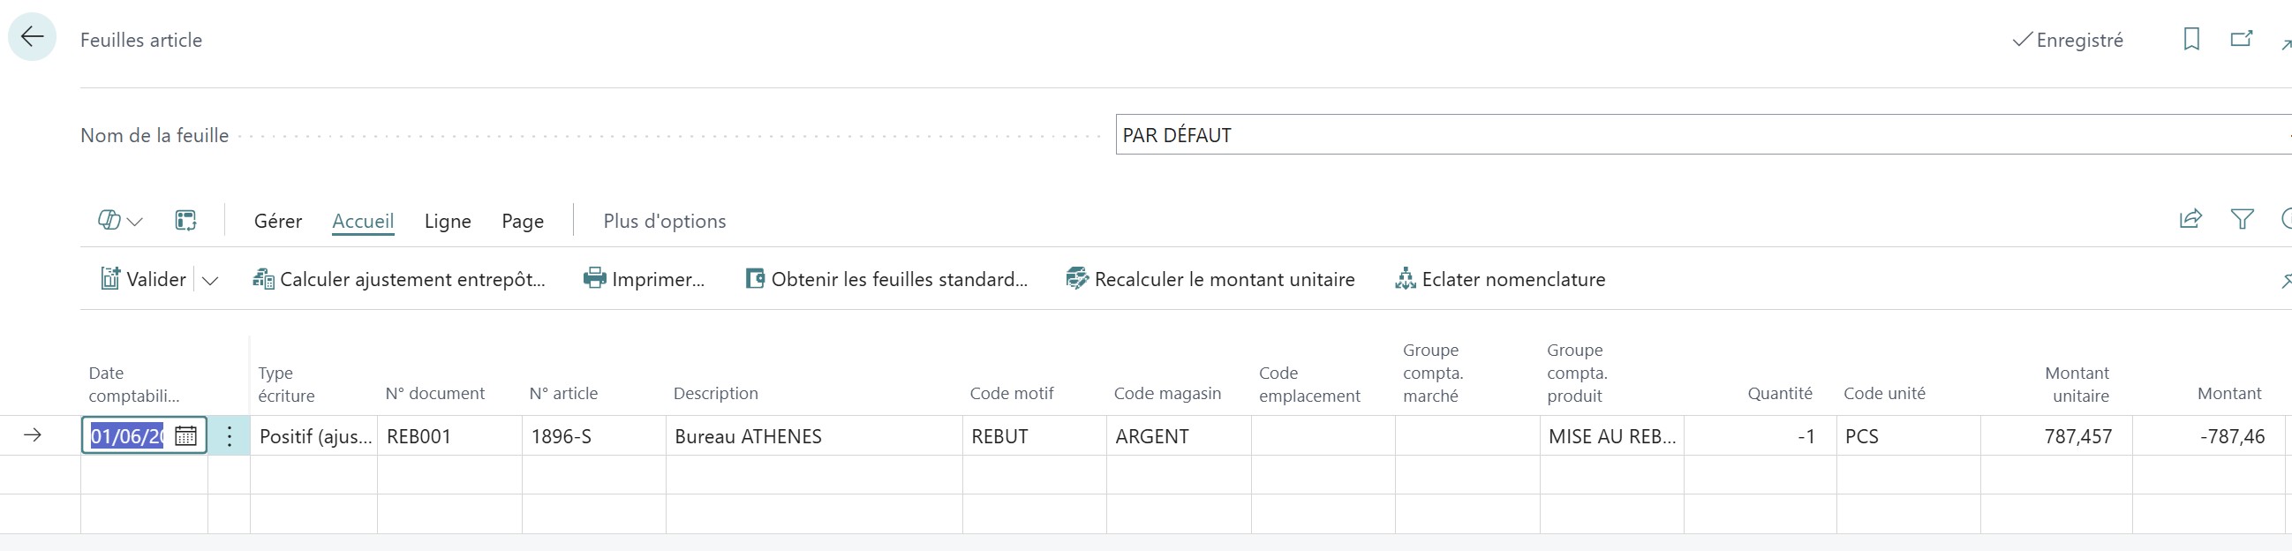Run Calculer ajustement entrepôt

click(x=398, y=279)
